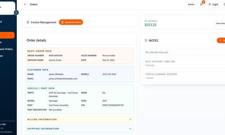Click VIN RXRCSTAHKGBLBP72R

click(113, 105)
